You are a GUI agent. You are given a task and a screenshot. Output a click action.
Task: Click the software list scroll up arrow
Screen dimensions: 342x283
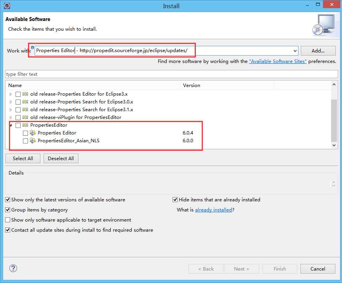coord(334,85)
